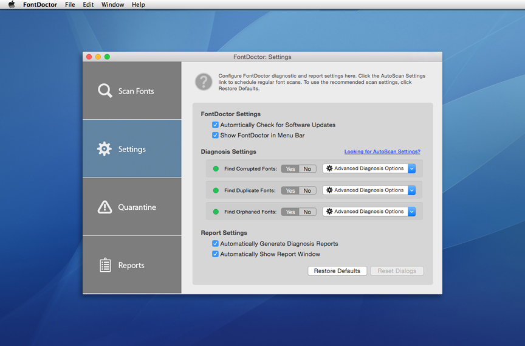Click the Quarantine warning triangle icon
The image size is (525, 346).
tap(105, 207)
